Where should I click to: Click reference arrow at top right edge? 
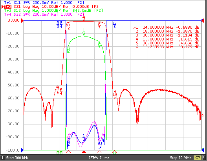pyautogui.click(x=203, y=20)
